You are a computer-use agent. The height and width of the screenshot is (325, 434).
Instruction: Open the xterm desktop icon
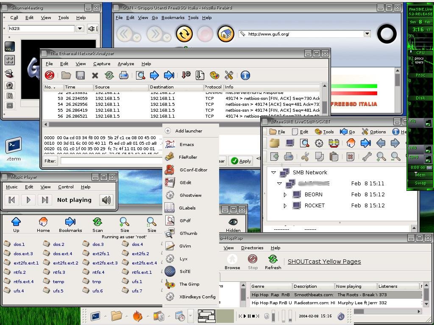pos(14,149)
